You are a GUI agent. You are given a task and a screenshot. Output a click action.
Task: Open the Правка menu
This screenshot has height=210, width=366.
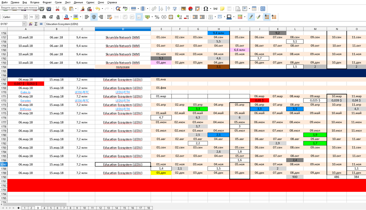click(15, 2)
